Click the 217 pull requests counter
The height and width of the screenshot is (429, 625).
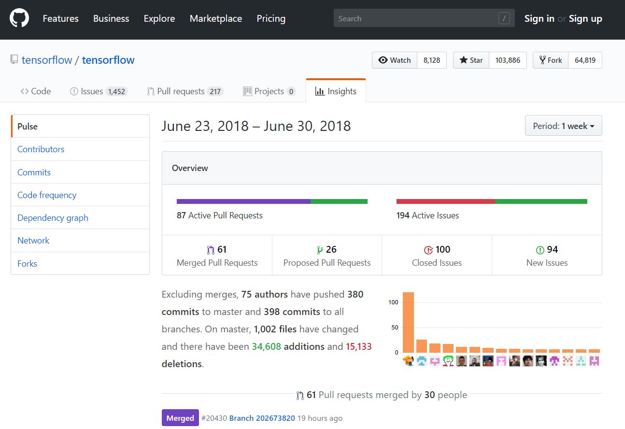click(215, 91)
